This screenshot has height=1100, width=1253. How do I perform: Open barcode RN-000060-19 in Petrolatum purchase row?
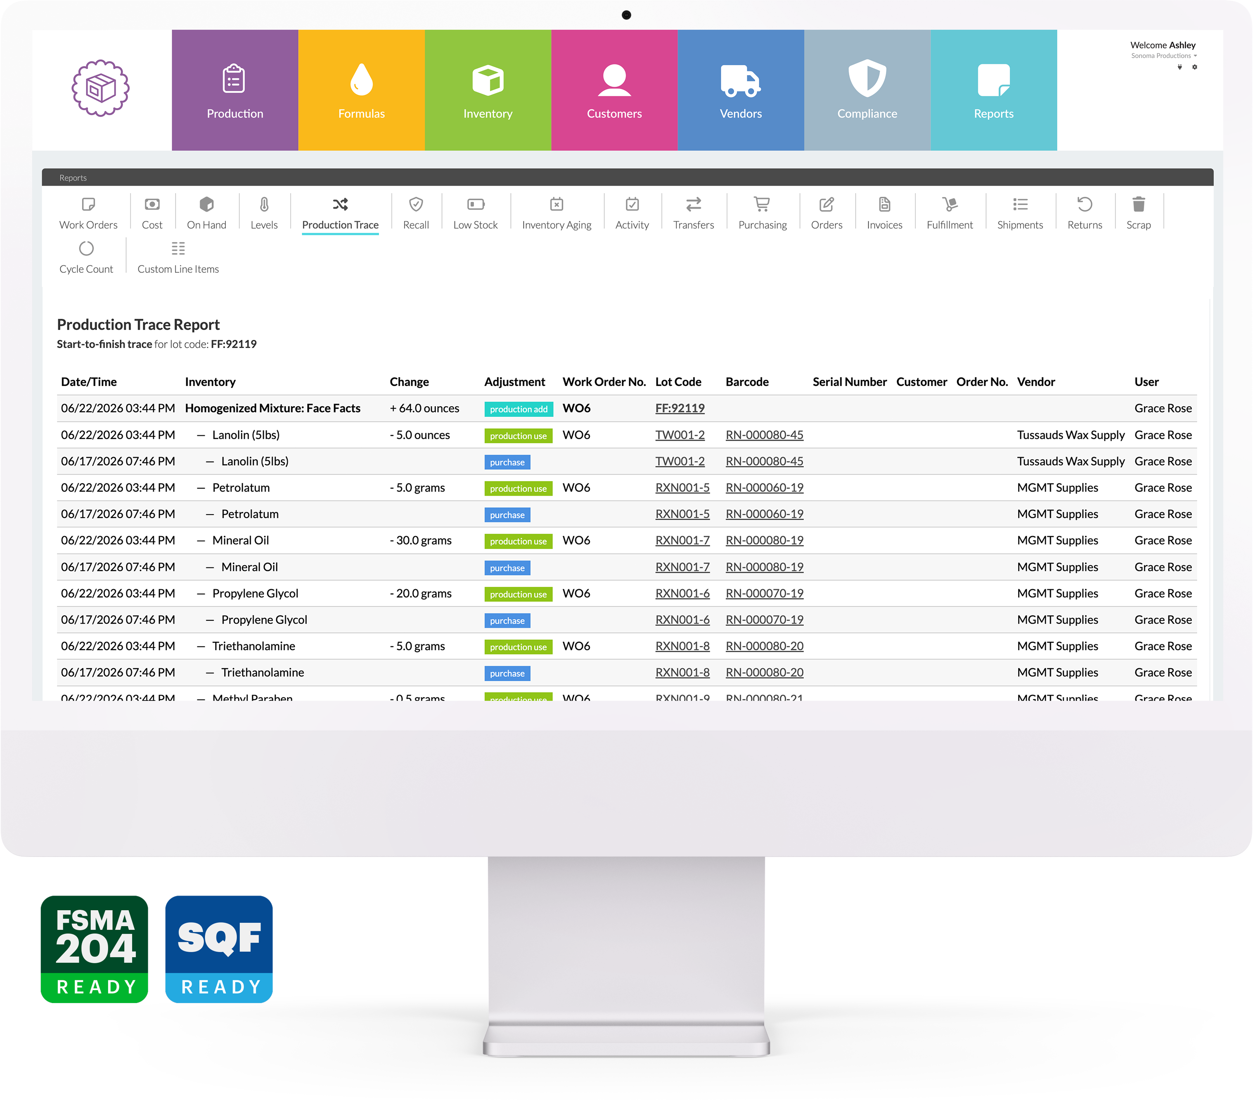765,513
